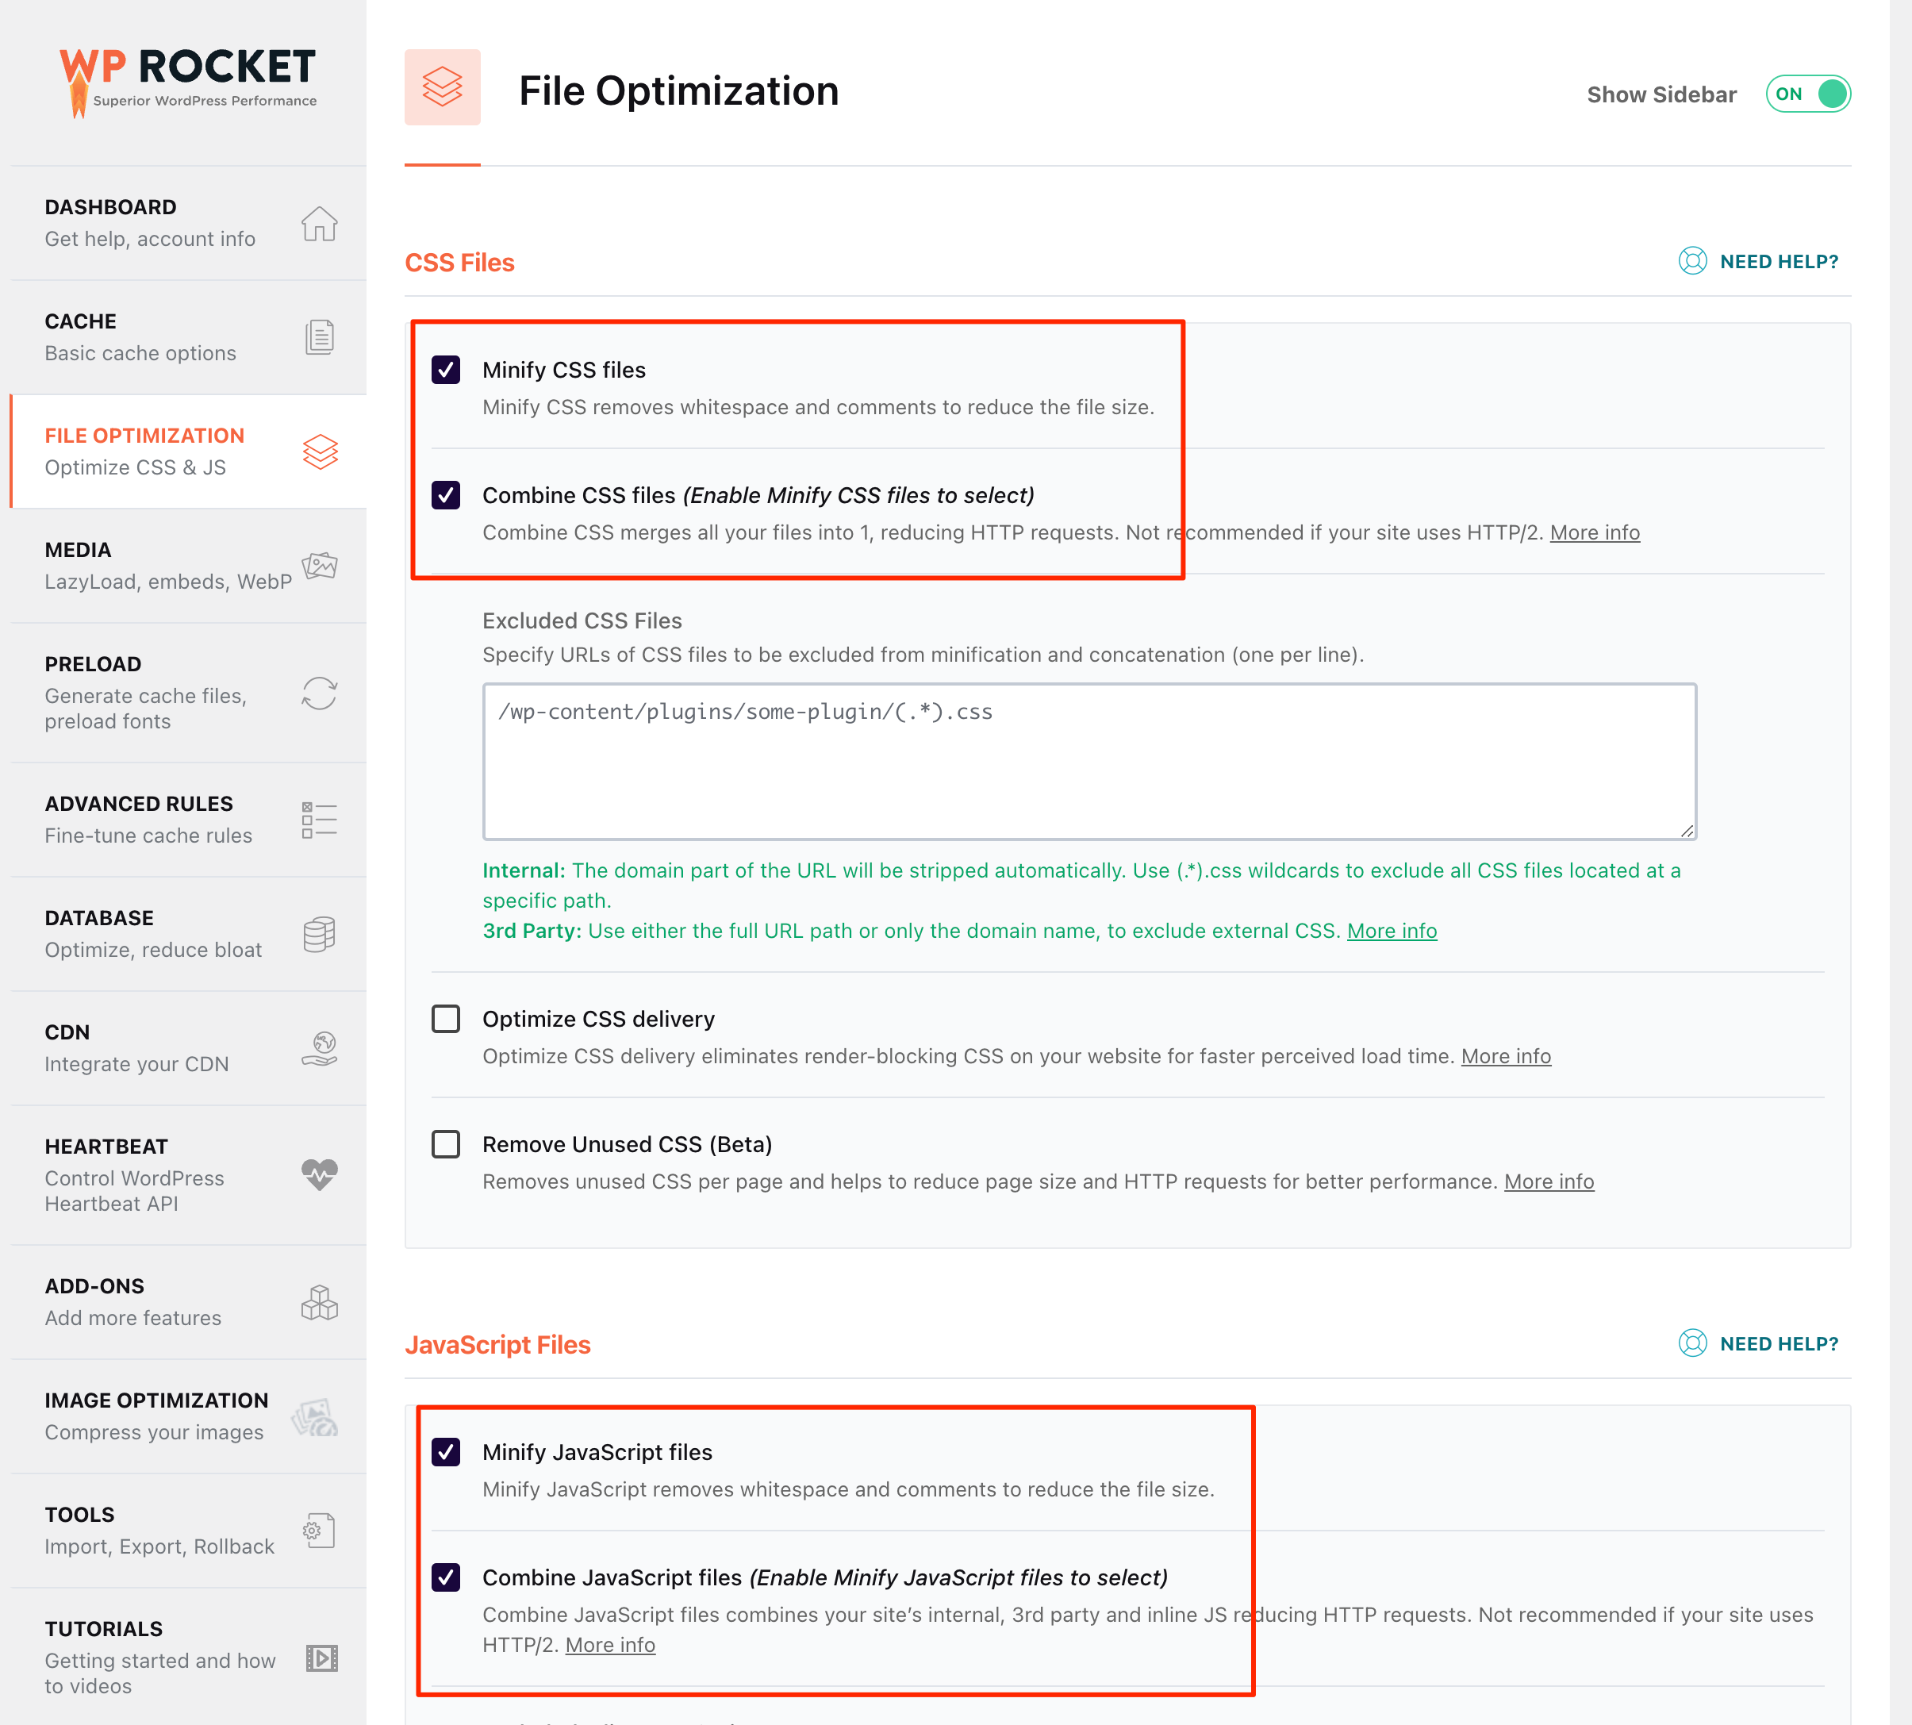
Task: Click into Excluded CSS Files textarea
Action: point(1088,761)
